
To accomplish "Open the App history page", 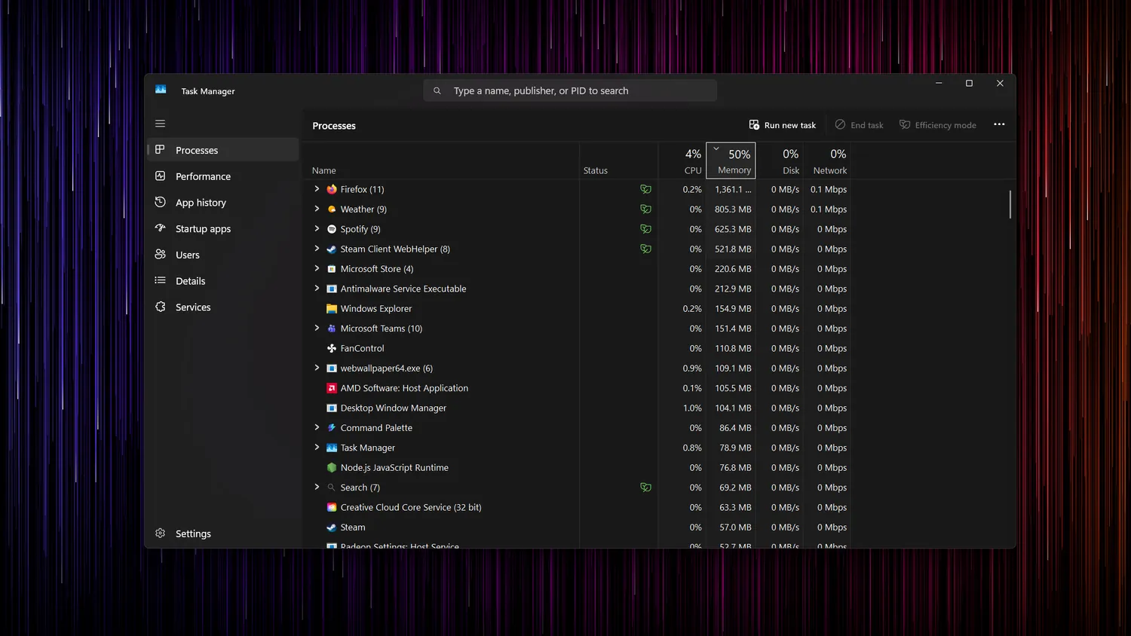I will pyautogui.click(x=223, y=203).
